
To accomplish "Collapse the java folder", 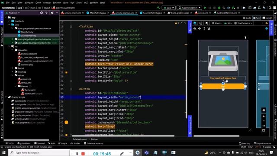I will (9, 25).
